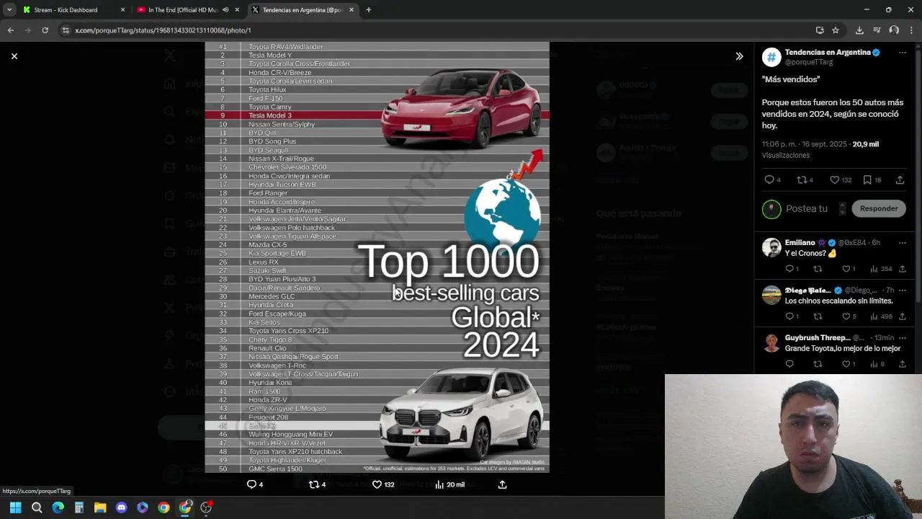Bookmark this page with star
Viewport: 922px width, 519px height.
tap(836, 30)
